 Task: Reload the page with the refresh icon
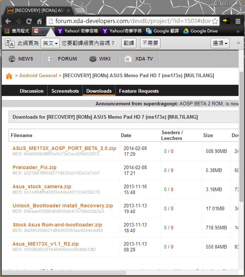[x=29, y=21]
